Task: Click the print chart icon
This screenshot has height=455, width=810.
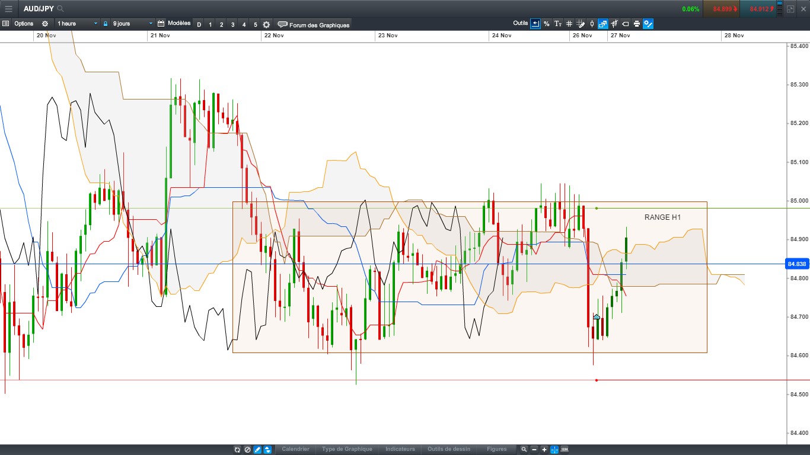Action: tap(636, 24)
